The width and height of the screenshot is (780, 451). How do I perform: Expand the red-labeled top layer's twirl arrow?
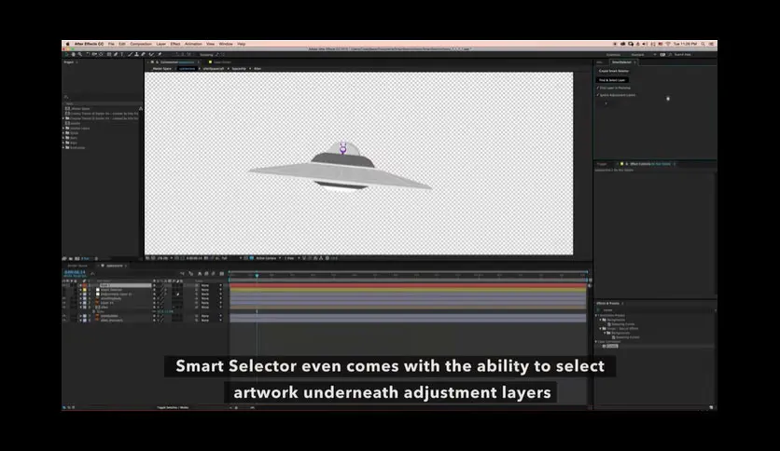coord(80,285)
